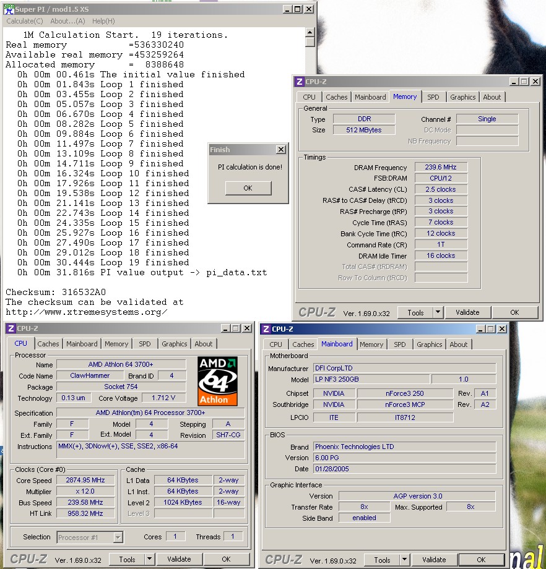Image resolution: width=546 pixels, height=569 pixels.
Task: Open the About...(A) menu in Super PI
Action: click(x=67, y=21)
